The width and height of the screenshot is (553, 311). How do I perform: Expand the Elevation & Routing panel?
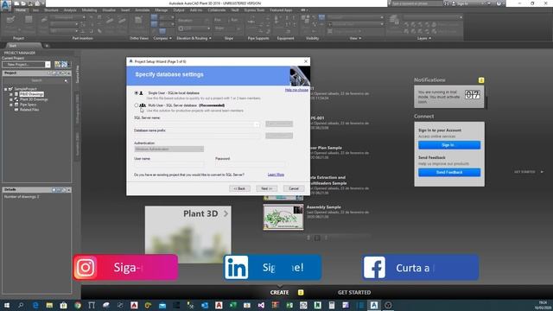[x=194, y=38]
